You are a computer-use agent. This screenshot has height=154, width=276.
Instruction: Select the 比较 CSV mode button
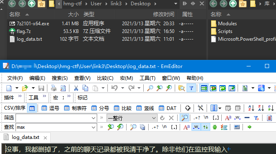click(x=122, y=108)
